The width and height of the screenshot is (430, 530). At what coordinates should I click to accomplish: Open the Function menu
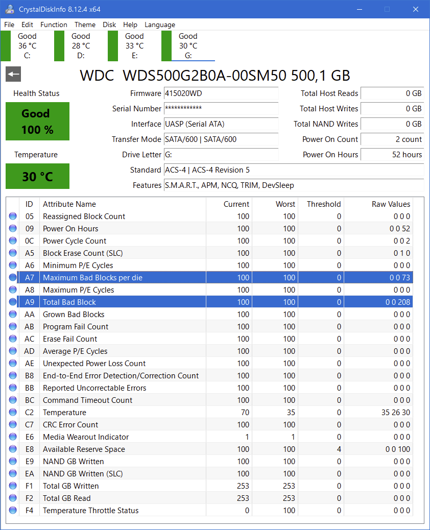(x=54, y=25)
